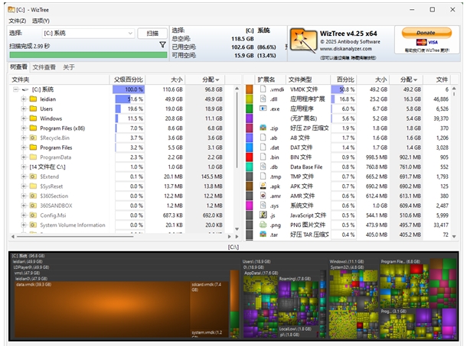Switch to the 文件查看 tab
Viewport: 467px width, 346px height.
(44, 67)
